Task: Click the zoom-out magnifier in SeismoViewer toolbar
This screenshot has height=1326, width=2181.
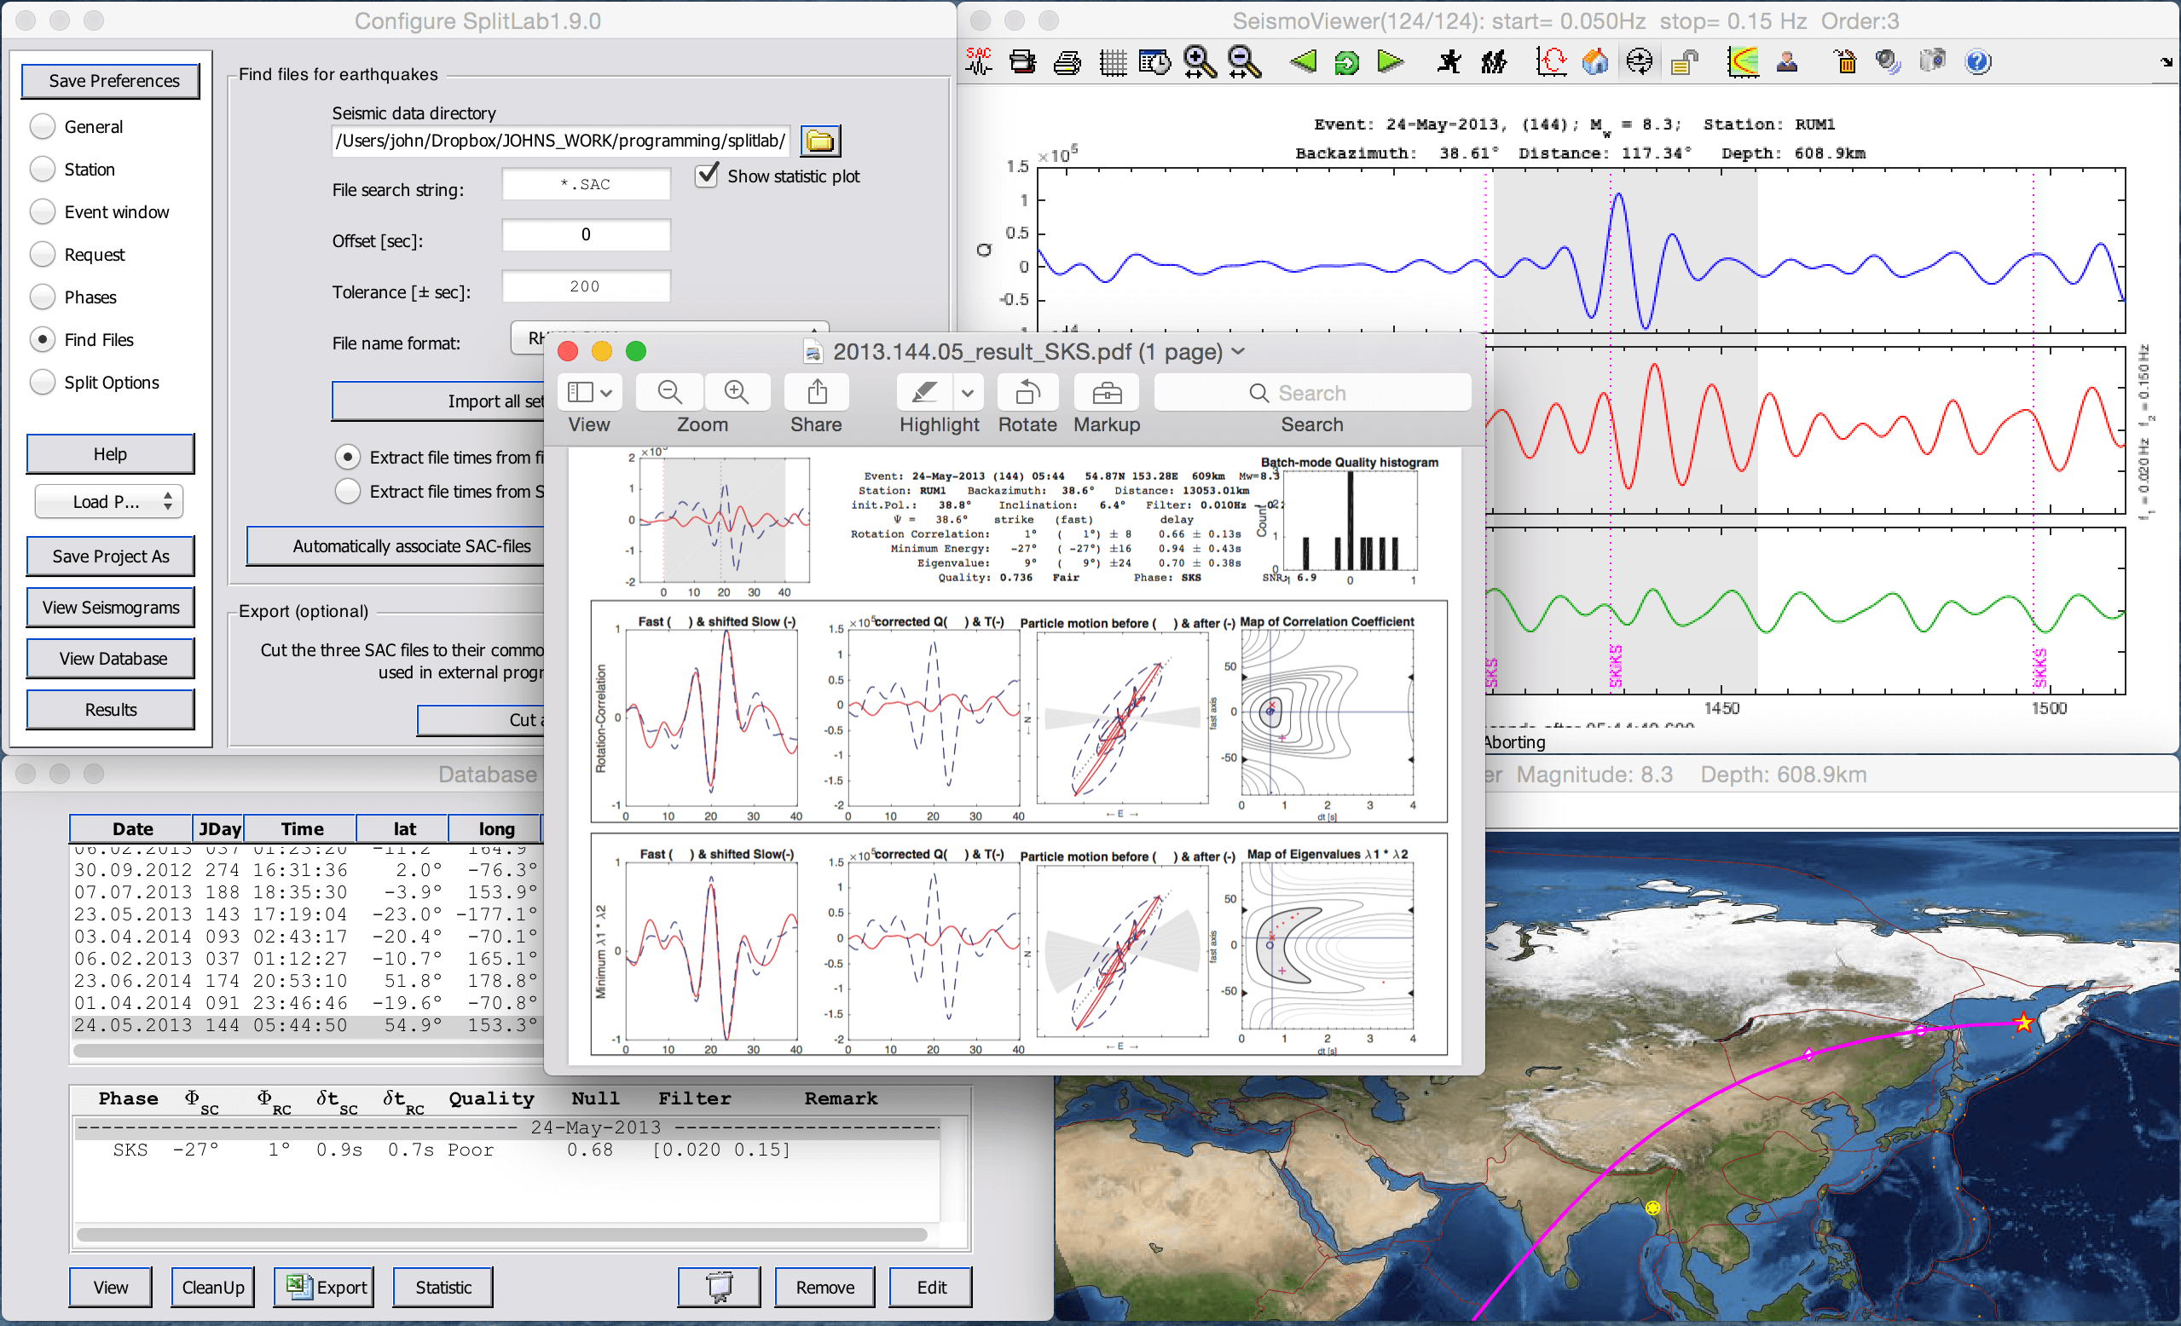Action: point(1244,62)
